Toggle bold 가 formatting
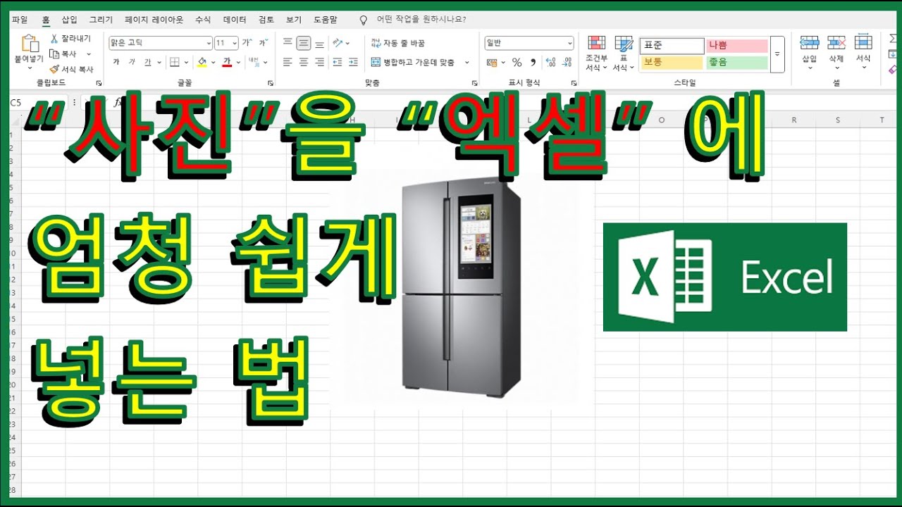 [116, 62]
